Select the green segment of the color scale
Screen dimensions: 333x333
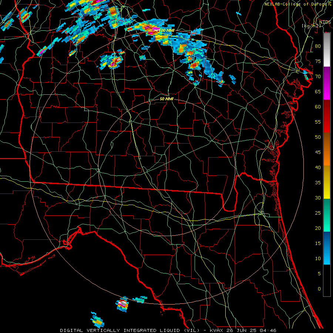pos(327,215)
